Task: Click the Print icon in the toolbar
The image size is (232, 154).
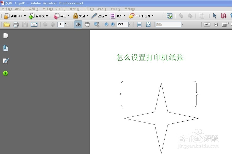Action: [x=15, y=24]
